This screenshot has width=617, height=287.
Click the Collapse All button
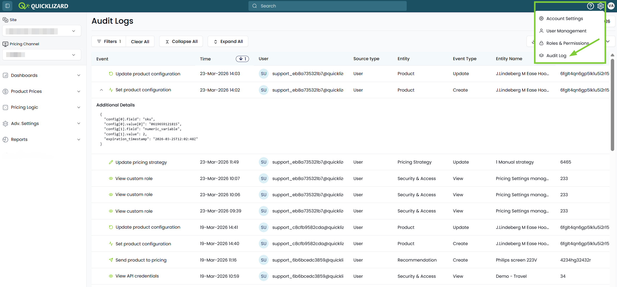pyautogui.click(x=181, y=41)
